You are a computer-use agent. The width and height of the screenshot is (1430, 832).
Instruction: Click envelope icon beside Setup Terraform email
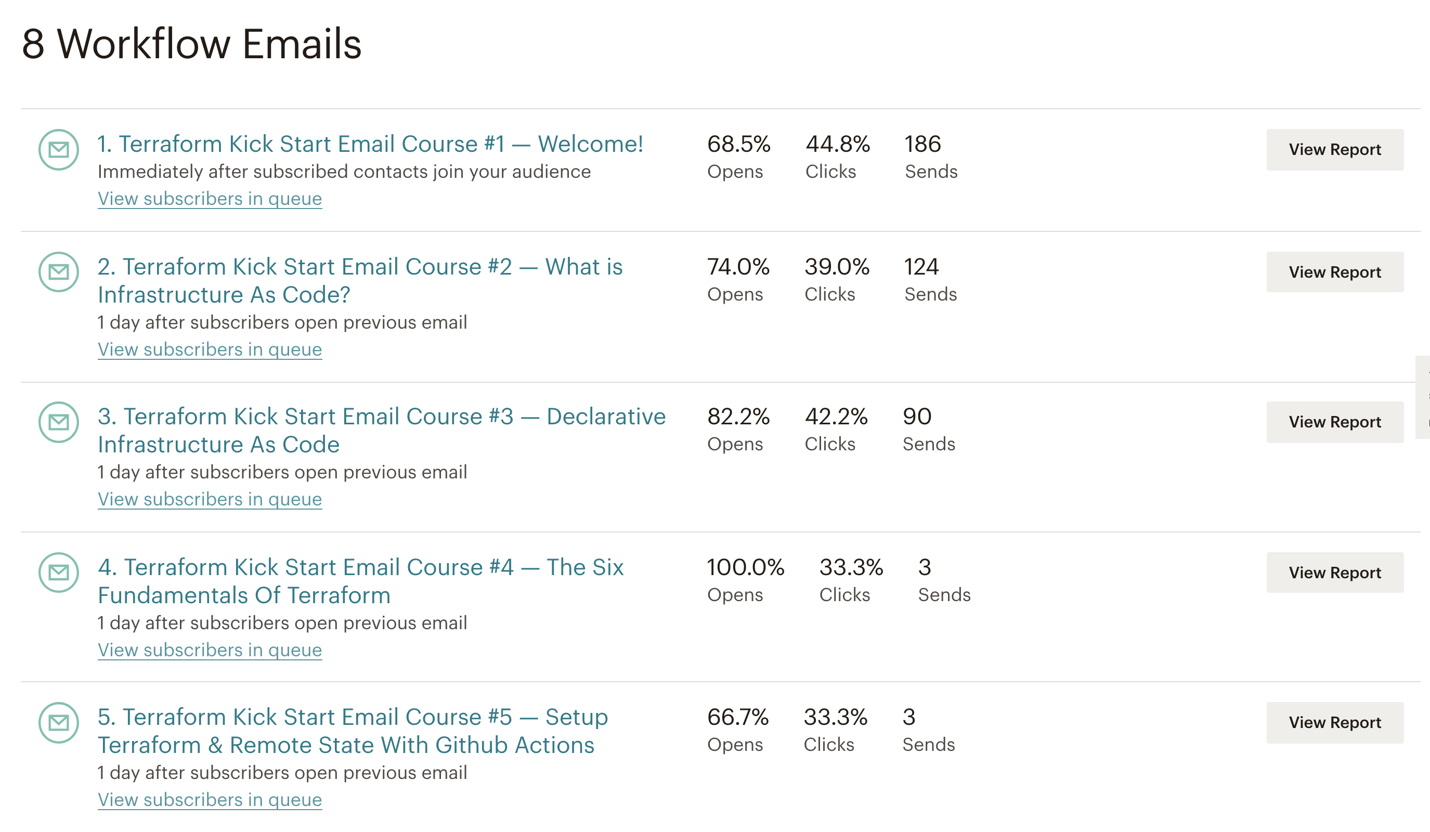point(58,722)
